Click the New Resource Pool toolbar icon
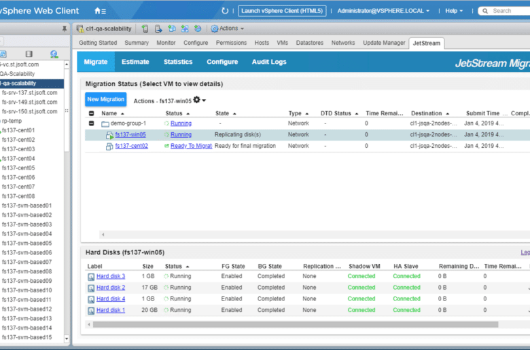The width and height of the screenshot is (530, 350). [x=198, y=28]
